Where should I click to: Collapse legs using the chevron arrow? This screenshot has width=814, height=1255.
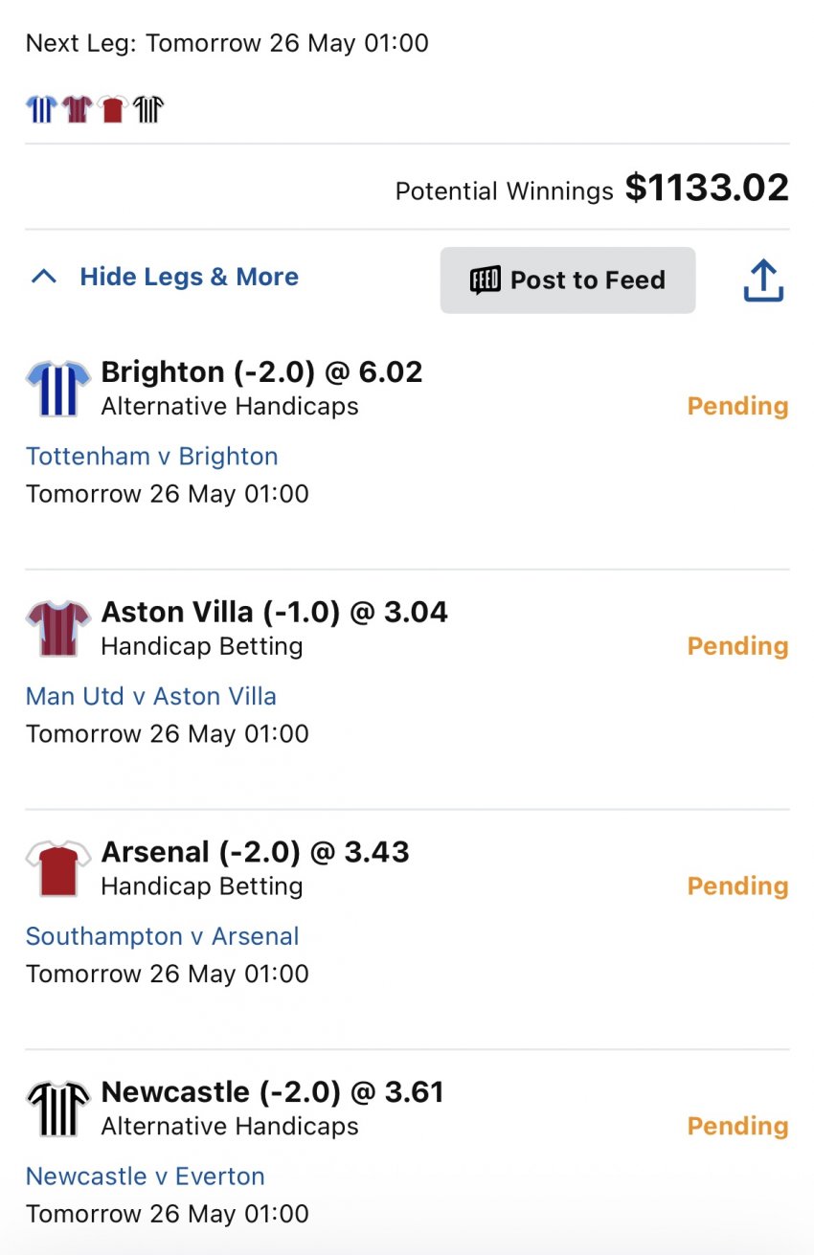pos(43,278)
